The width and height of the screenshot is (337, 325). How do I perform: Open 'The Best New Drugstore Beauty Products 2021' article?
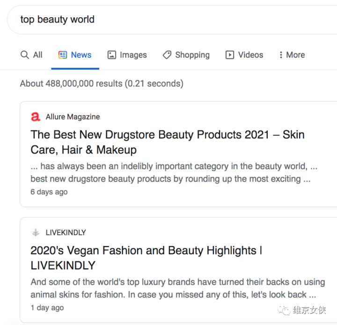coord(168,142)
